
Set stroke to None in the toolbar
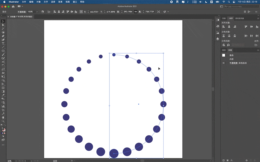[x=4, y=133]
